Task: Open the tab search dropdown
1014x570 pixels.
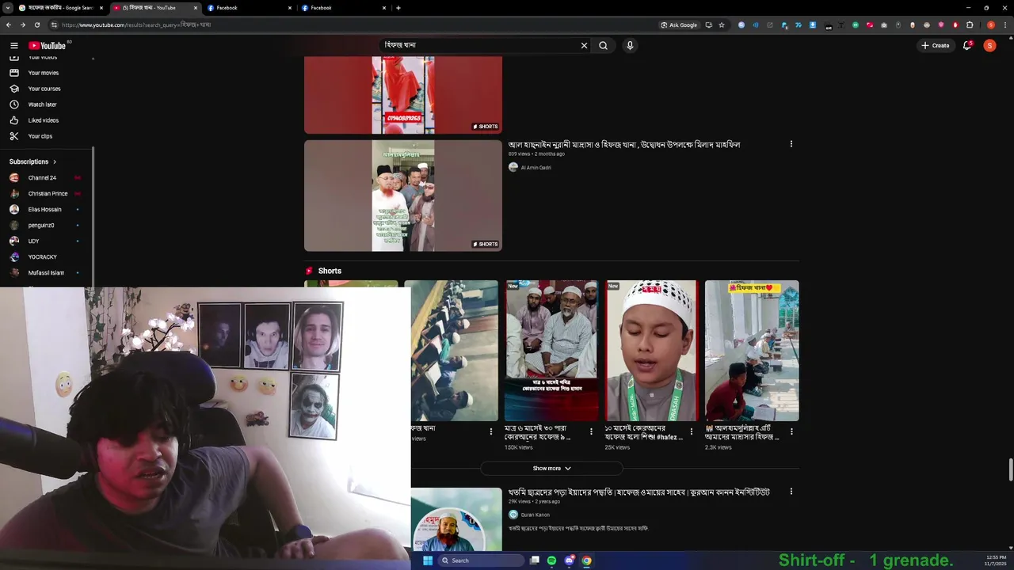Action: [x=6, y=8]
